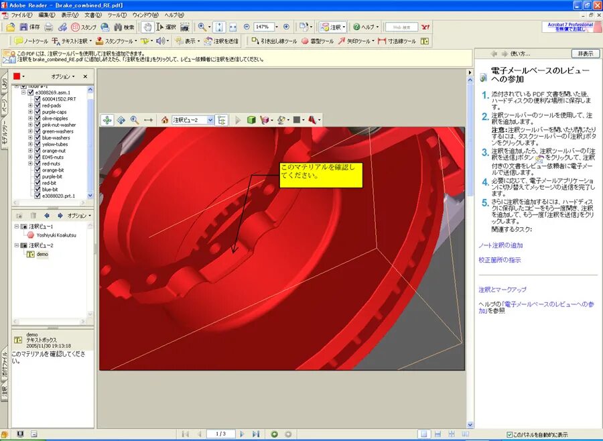Click the plus zoom in button

286,27
